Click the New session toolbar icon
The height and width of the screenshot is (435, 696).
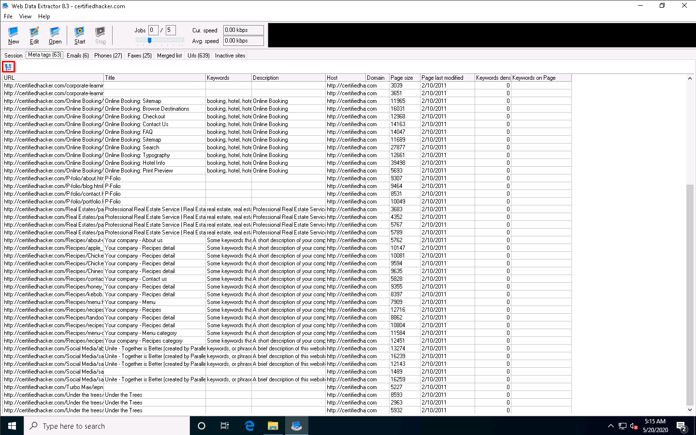[14, 36]
